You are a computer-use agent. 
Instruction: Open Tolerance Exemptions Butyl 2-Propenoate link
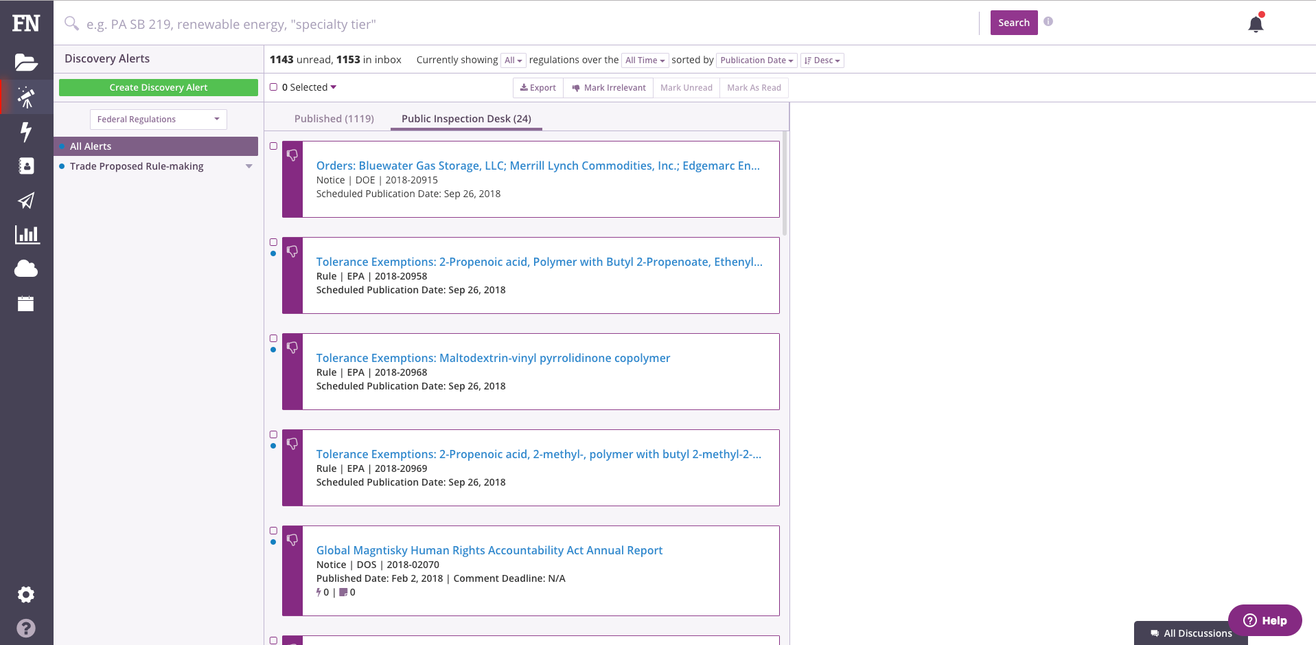540,262
